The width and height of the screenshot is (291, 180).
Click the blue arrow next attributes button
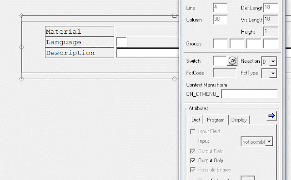pos(272,116)
